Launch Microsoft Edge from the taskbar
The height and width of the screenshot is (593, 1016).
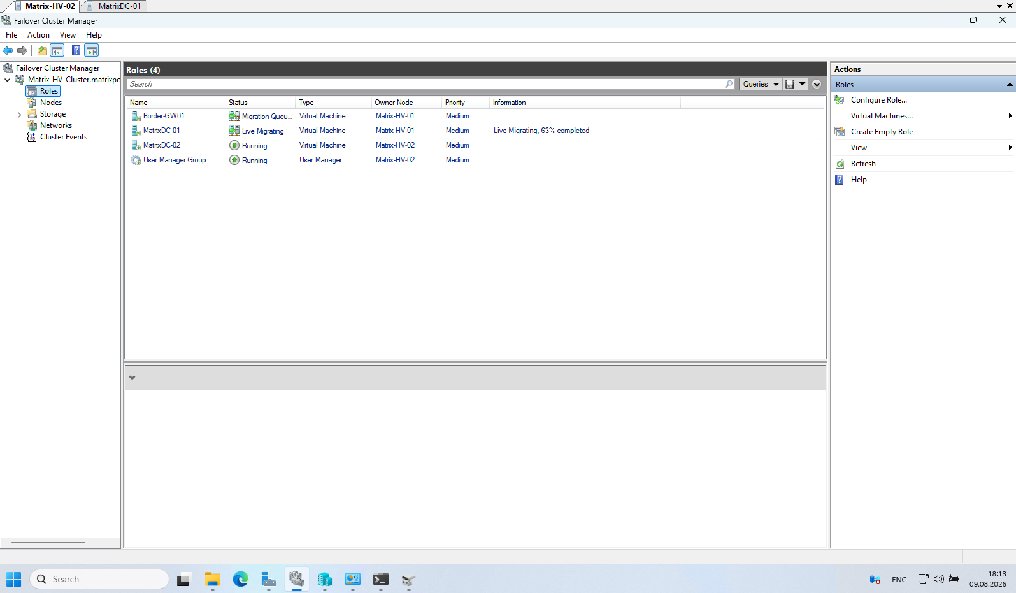click(240, 579)
